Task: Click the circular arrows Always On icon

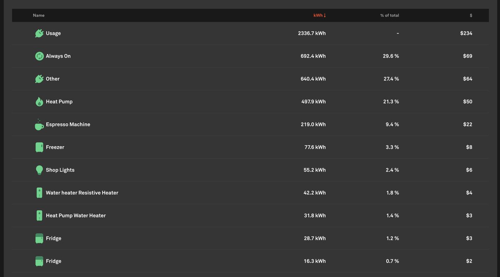Action: pyautogui.click(x=39, y=56)
